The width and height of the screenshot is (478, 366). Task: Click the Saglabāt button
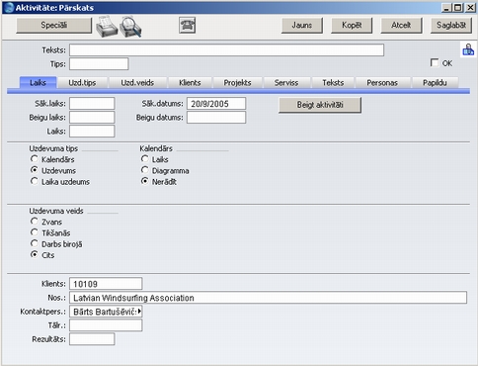pyautogui.click(x=451, y=26)
